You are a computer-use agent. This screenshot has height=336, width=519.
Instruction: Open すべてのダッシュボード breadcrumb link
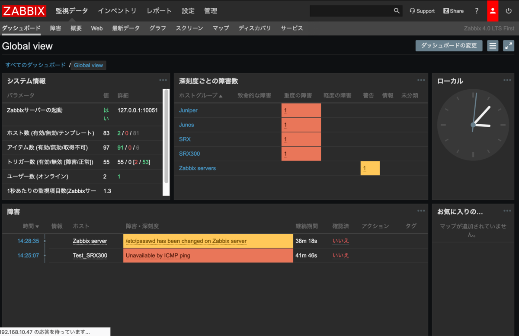coord(35,65)
